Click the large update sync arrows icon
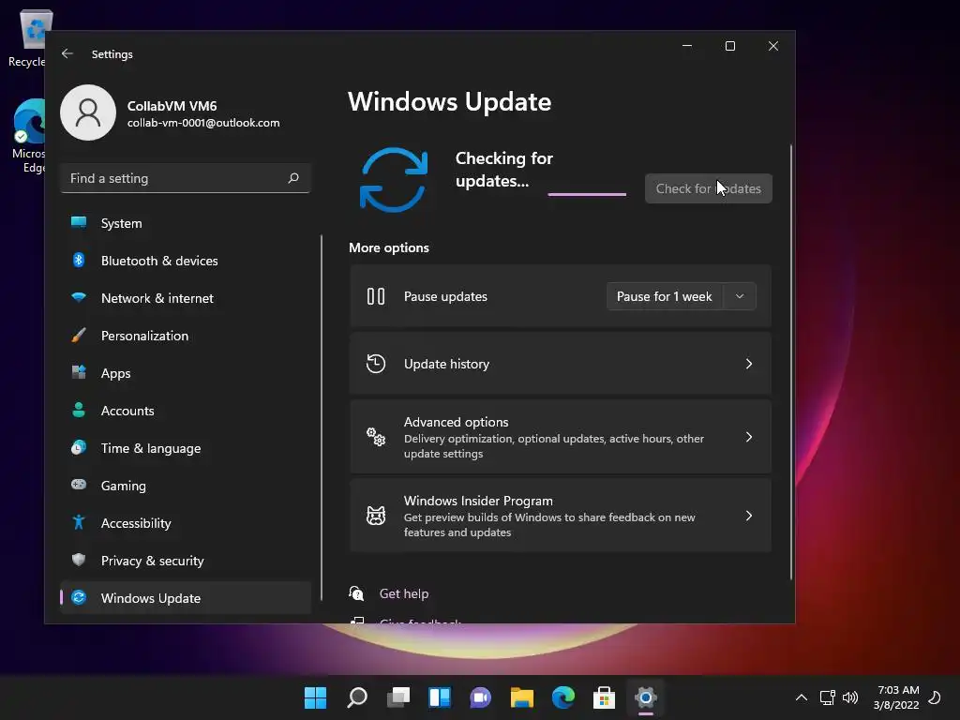This screenshot has width=960, height=720. (394, 179)
